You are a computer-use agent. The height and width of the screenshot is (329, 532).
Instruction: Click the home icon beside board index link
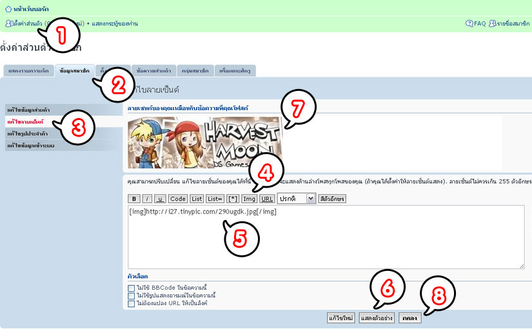8,9
